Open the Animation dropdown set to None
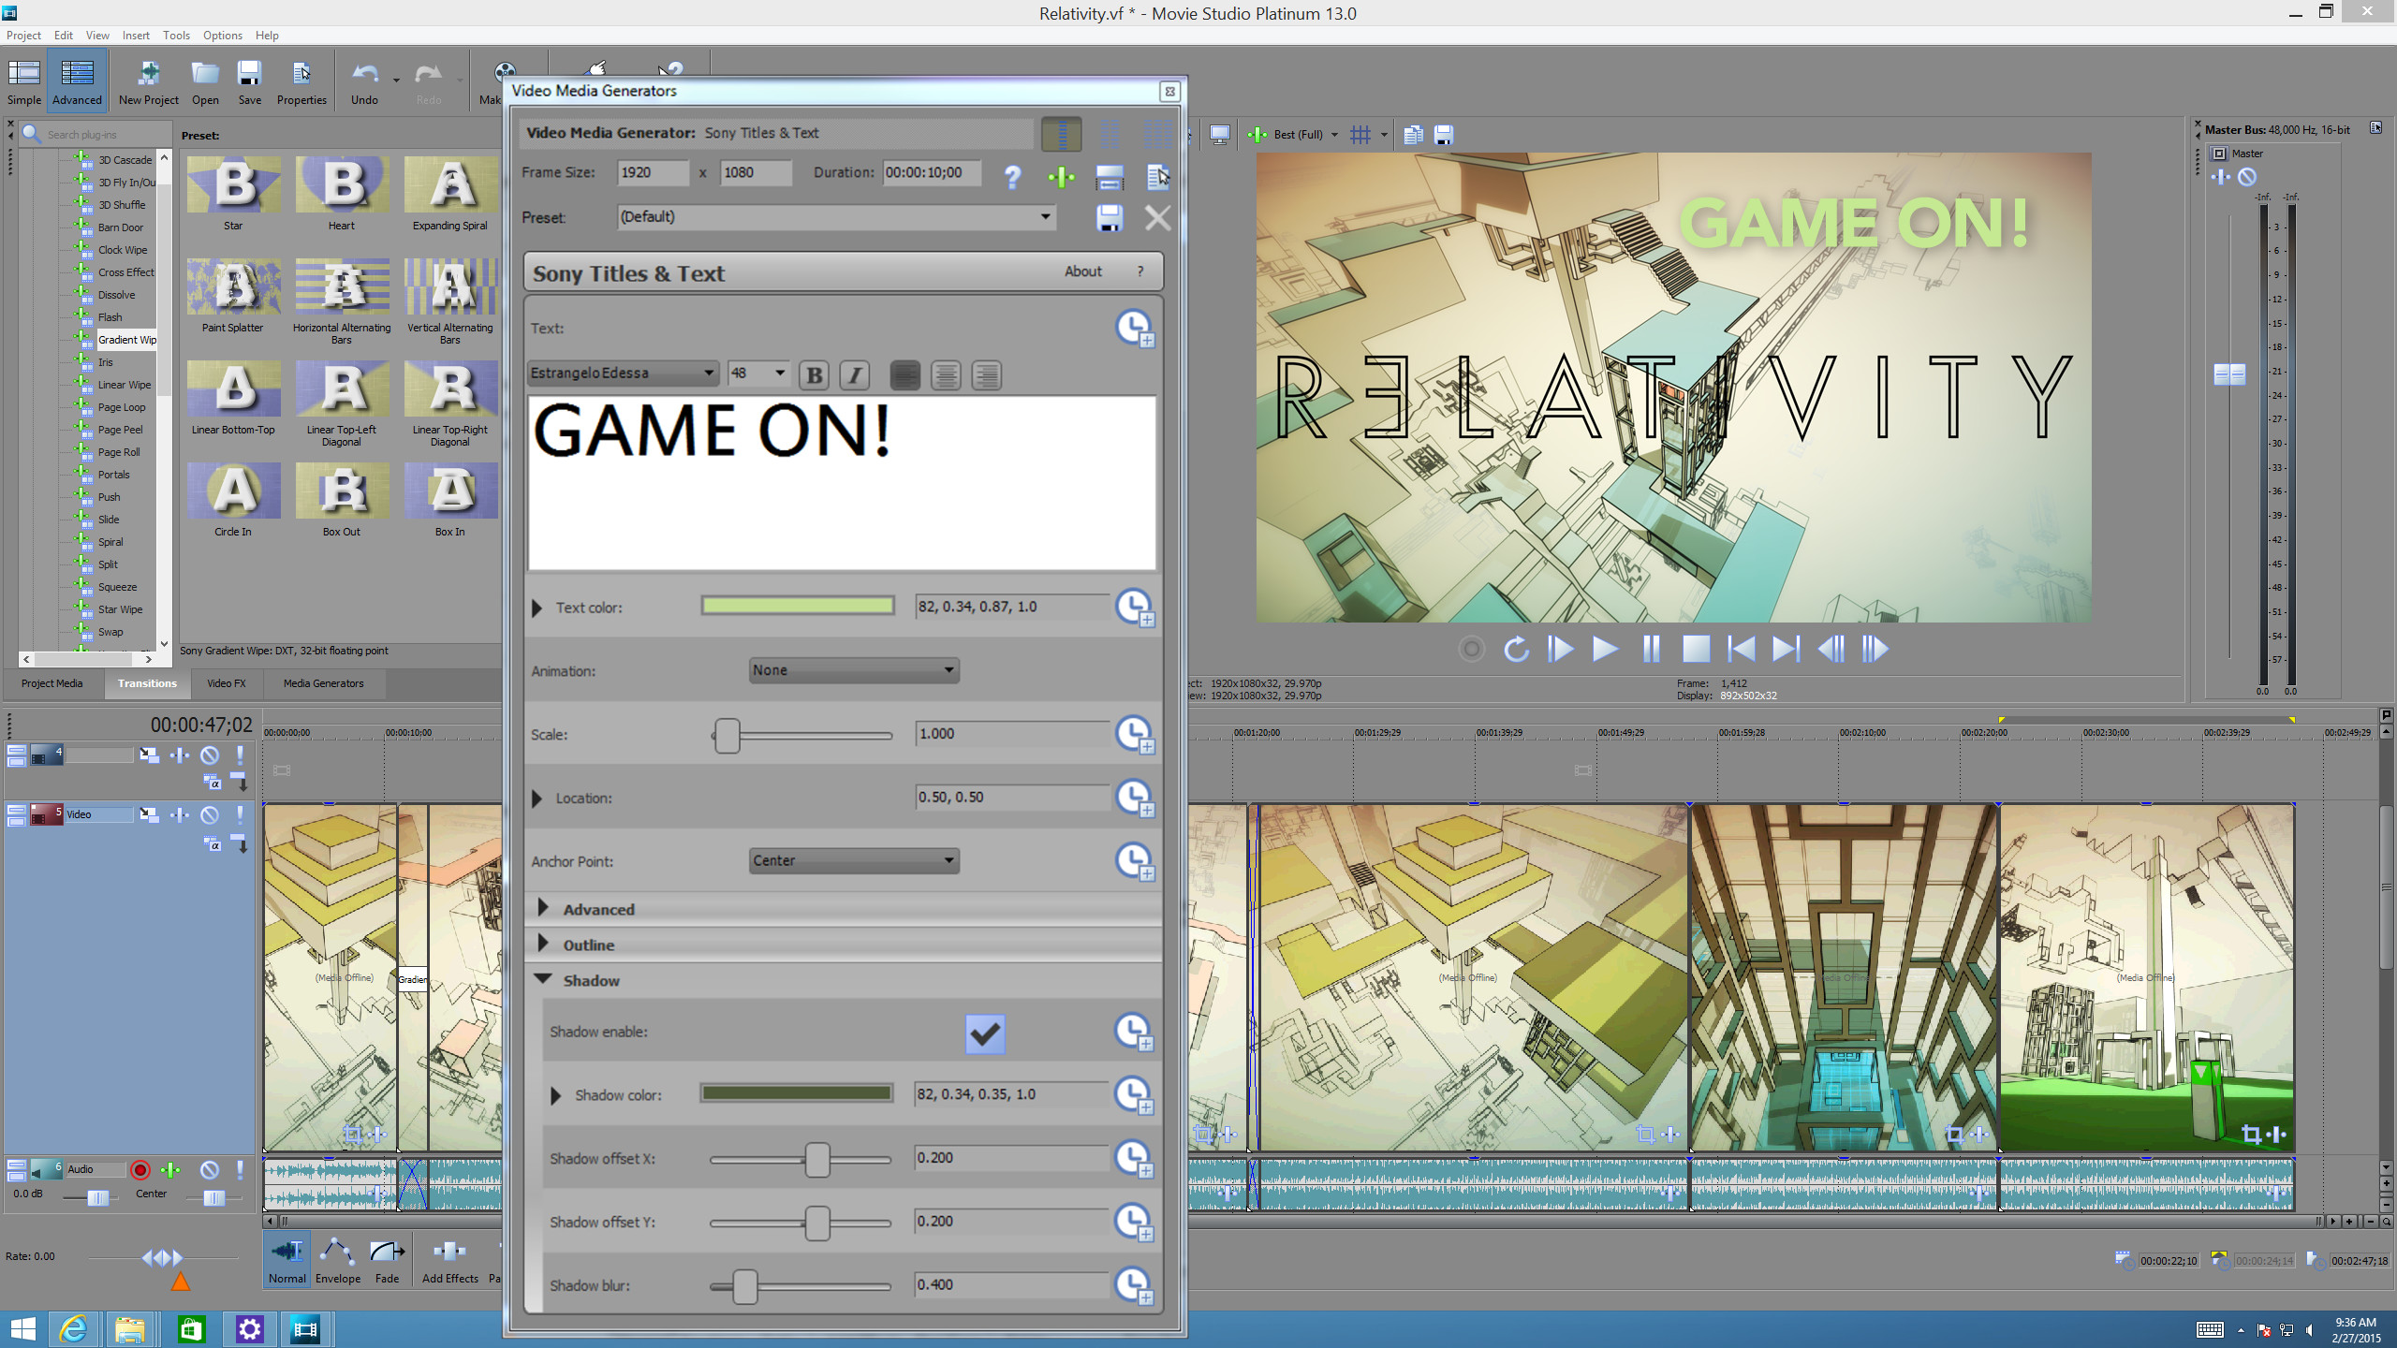 point(852,670)
